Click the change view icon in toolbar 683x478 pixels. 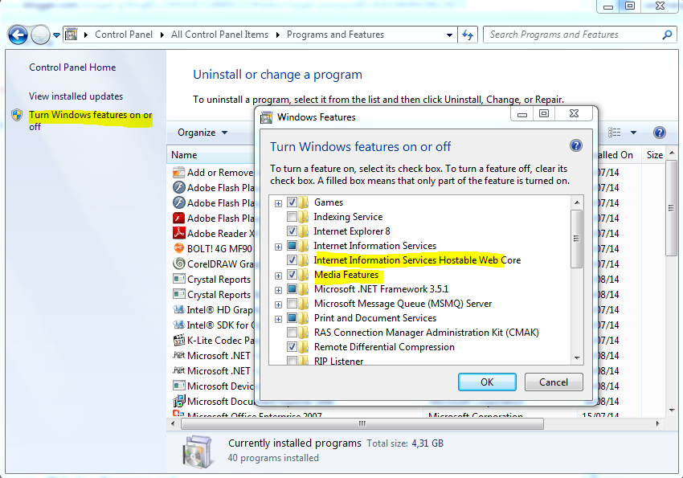click(x=614, y=133)
